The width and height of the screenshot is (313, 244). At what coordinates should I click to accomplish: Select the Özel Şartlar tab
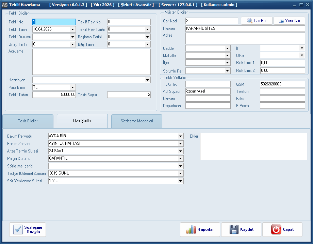(82, 121)
